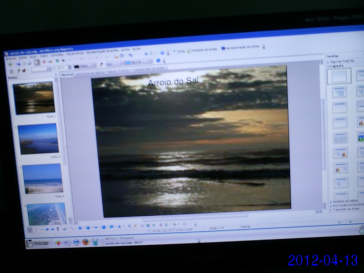The image size is (364, 273).
Task: Select the Symbol shapes smiley tool
Action: point(88,228)
